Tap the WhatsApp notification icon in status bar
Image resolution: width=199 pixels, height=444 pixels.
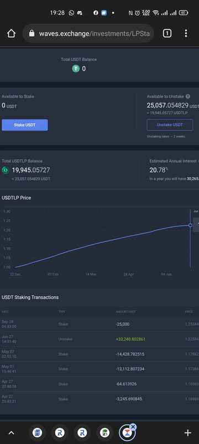click(x=71, y=13)
